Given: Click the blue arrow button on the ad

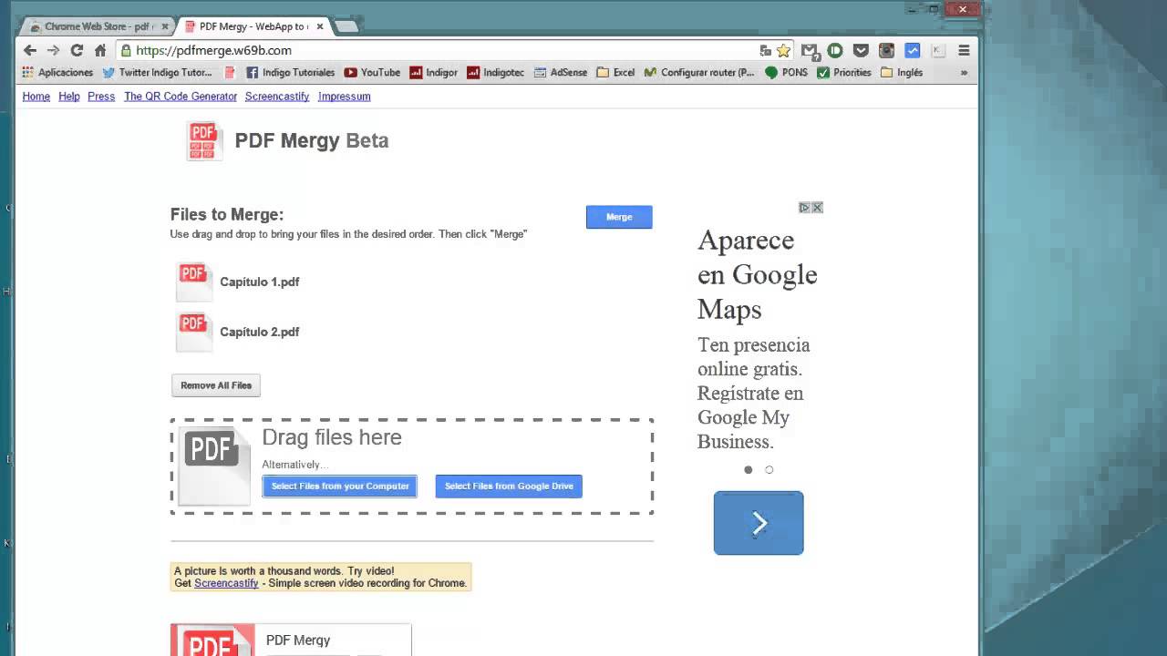Looking at the screenshot, I should click(759, 523).
